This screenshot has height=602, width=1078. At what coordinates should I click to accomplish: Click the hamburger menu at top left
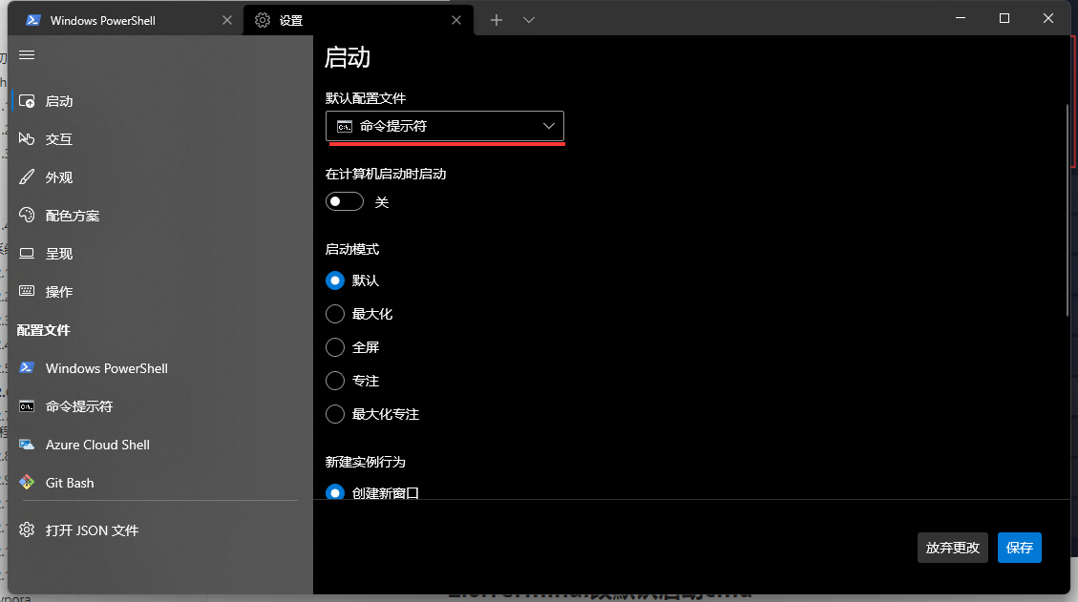click(27, 54)
